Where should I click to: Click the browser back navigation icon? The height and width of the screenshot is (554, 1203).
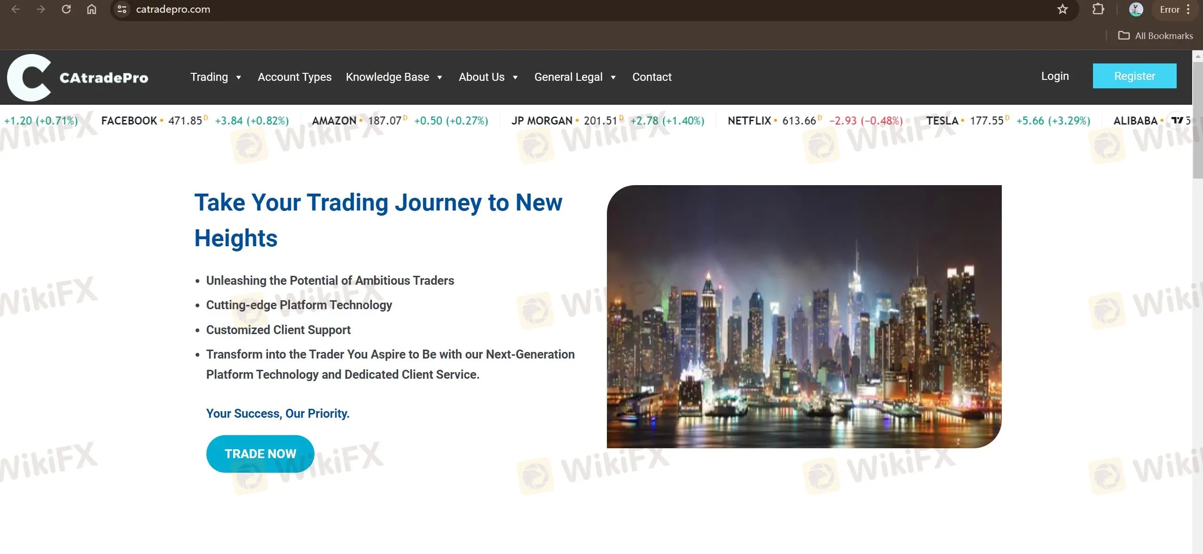click(16, 8)
